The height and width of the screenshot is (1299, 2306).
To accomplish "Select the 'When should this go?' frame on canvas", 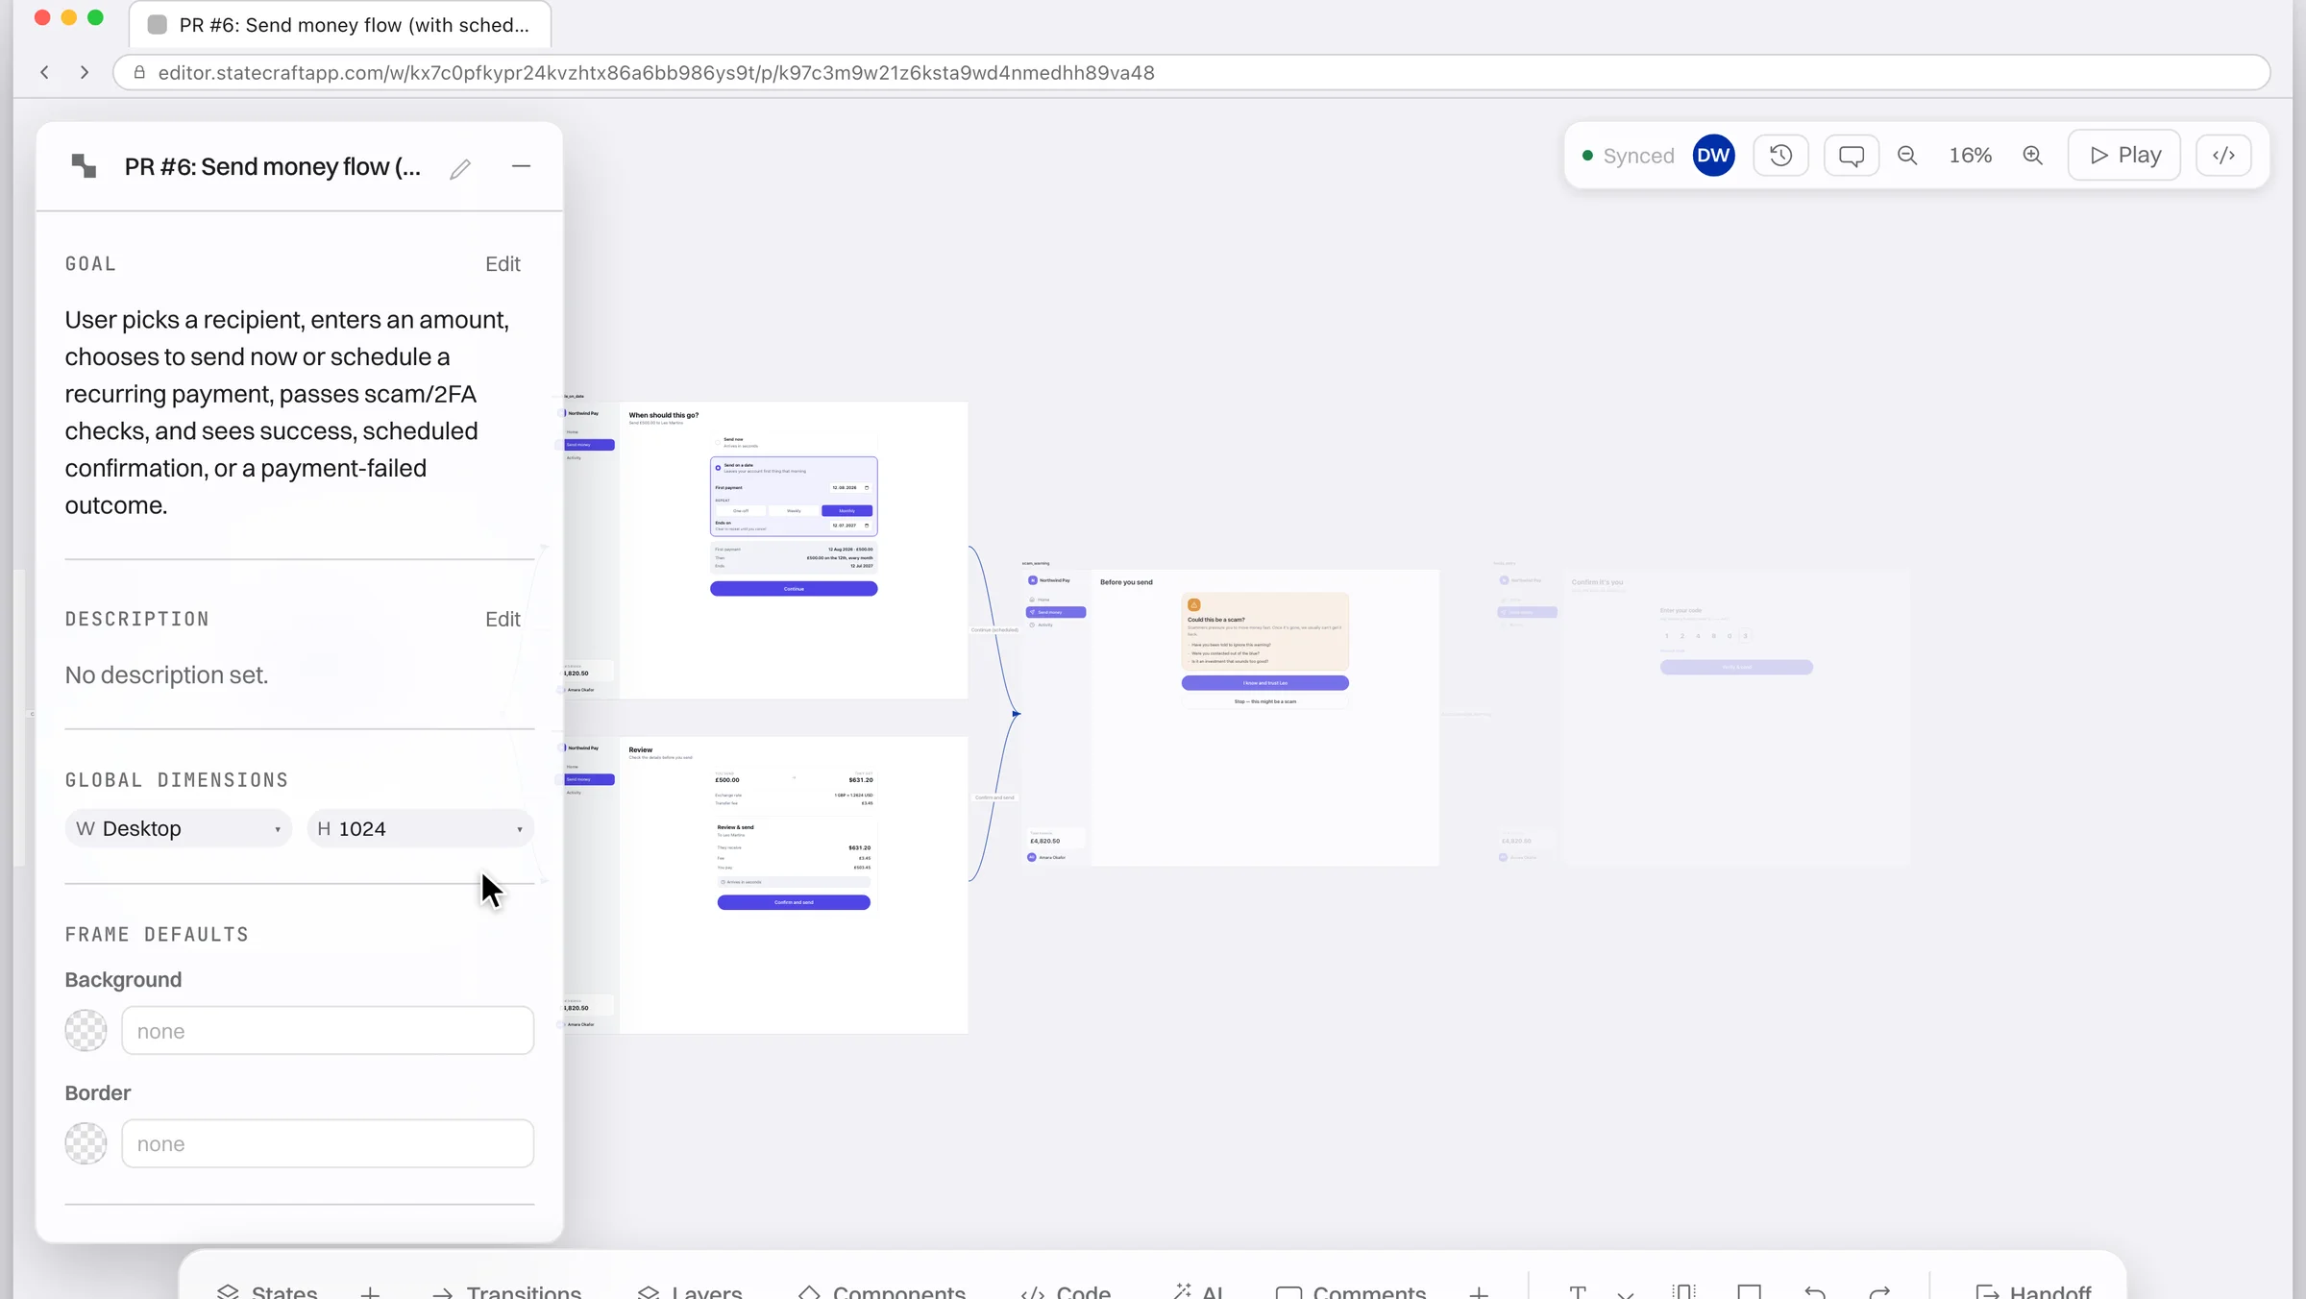I will click(765, 550).
